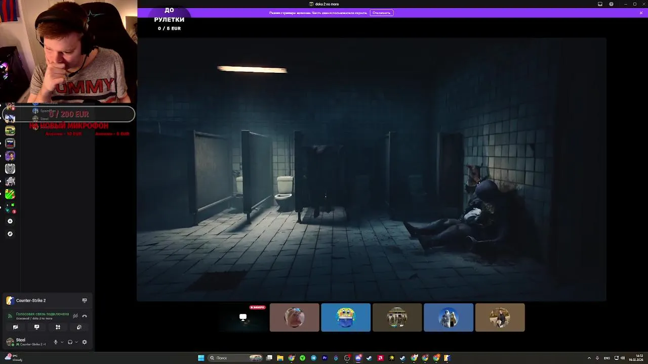The width and height of the screenshot is (648, 364).
Task: Open the green car server icon
Action: tap(10, 130)
